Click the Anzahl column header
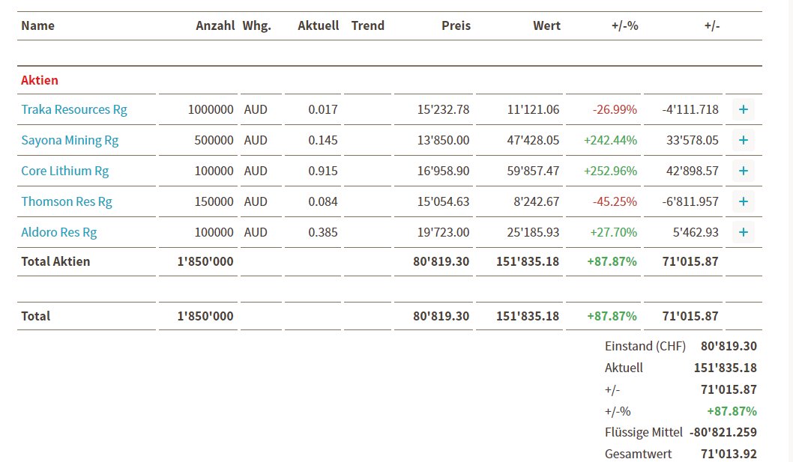The height and width of the screenshot is (462, 793). coord(214,25)
